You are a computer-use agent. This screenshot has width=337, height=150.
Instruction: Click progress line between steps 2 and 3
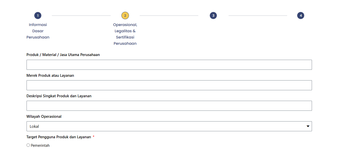pos(169,15)
